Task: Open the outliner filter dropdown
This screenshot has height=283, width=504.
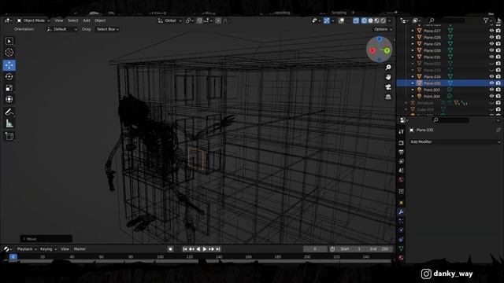Action: pyautogui.click(x=487, y=20)
